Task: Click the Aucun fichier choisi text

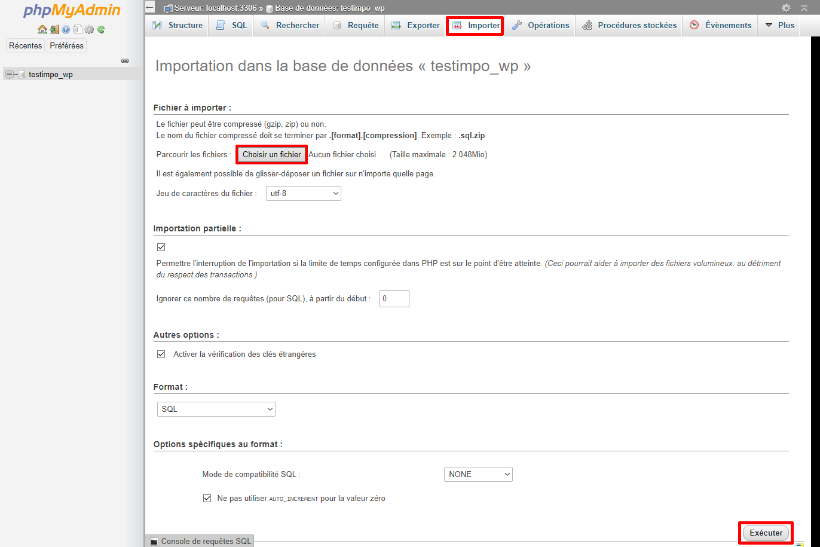Action: 342,154
